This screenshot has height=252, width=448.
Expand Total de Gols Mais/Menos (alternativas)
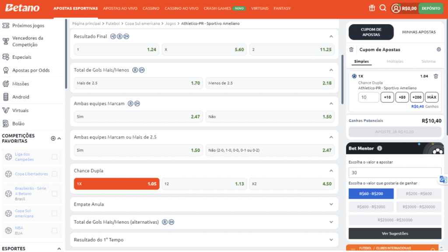point(331,222)
